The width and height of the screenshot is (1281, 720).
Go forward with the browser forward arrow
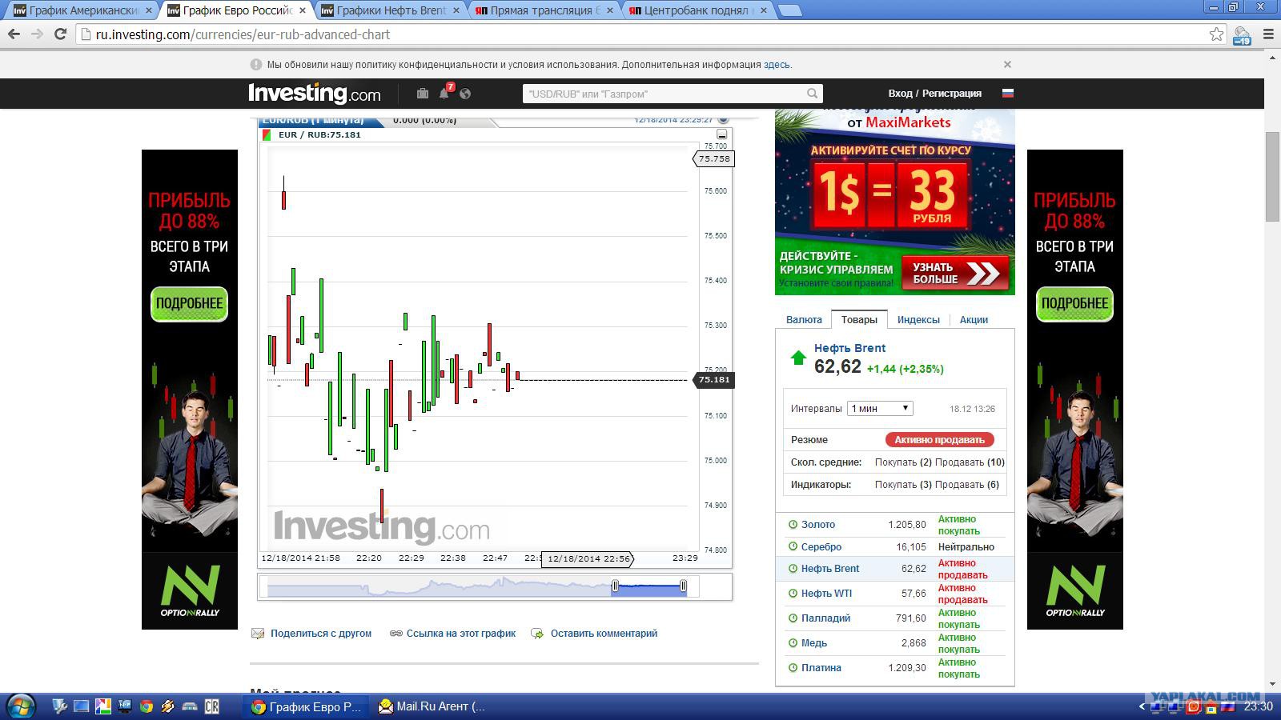point(37,34)
